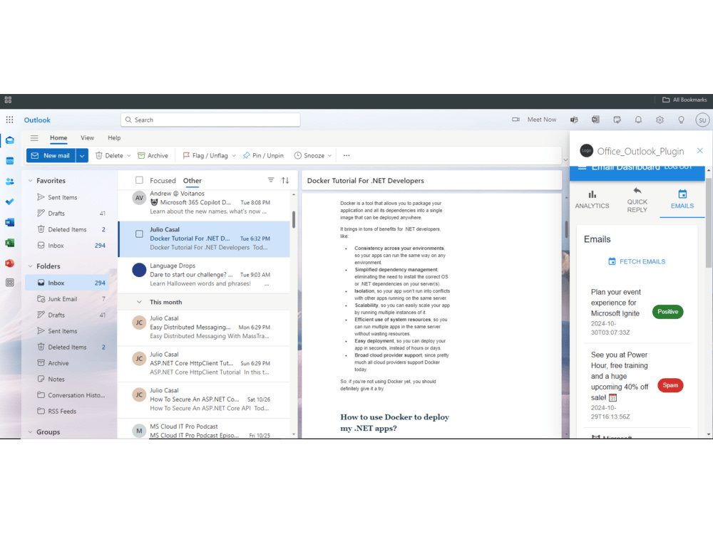This screenshot has width=713, height=534.
Task: Collapse the Favorites section
Action: point(31,181)
